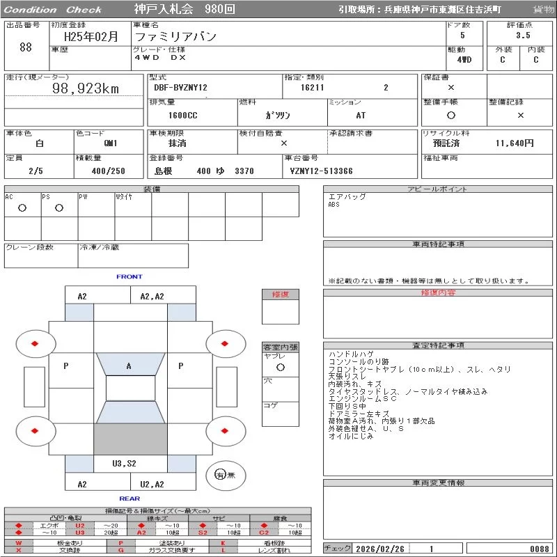Click the U3,S2 rear panel damage code
Screen dimensions: 557x557
click(x=125, y=463)
